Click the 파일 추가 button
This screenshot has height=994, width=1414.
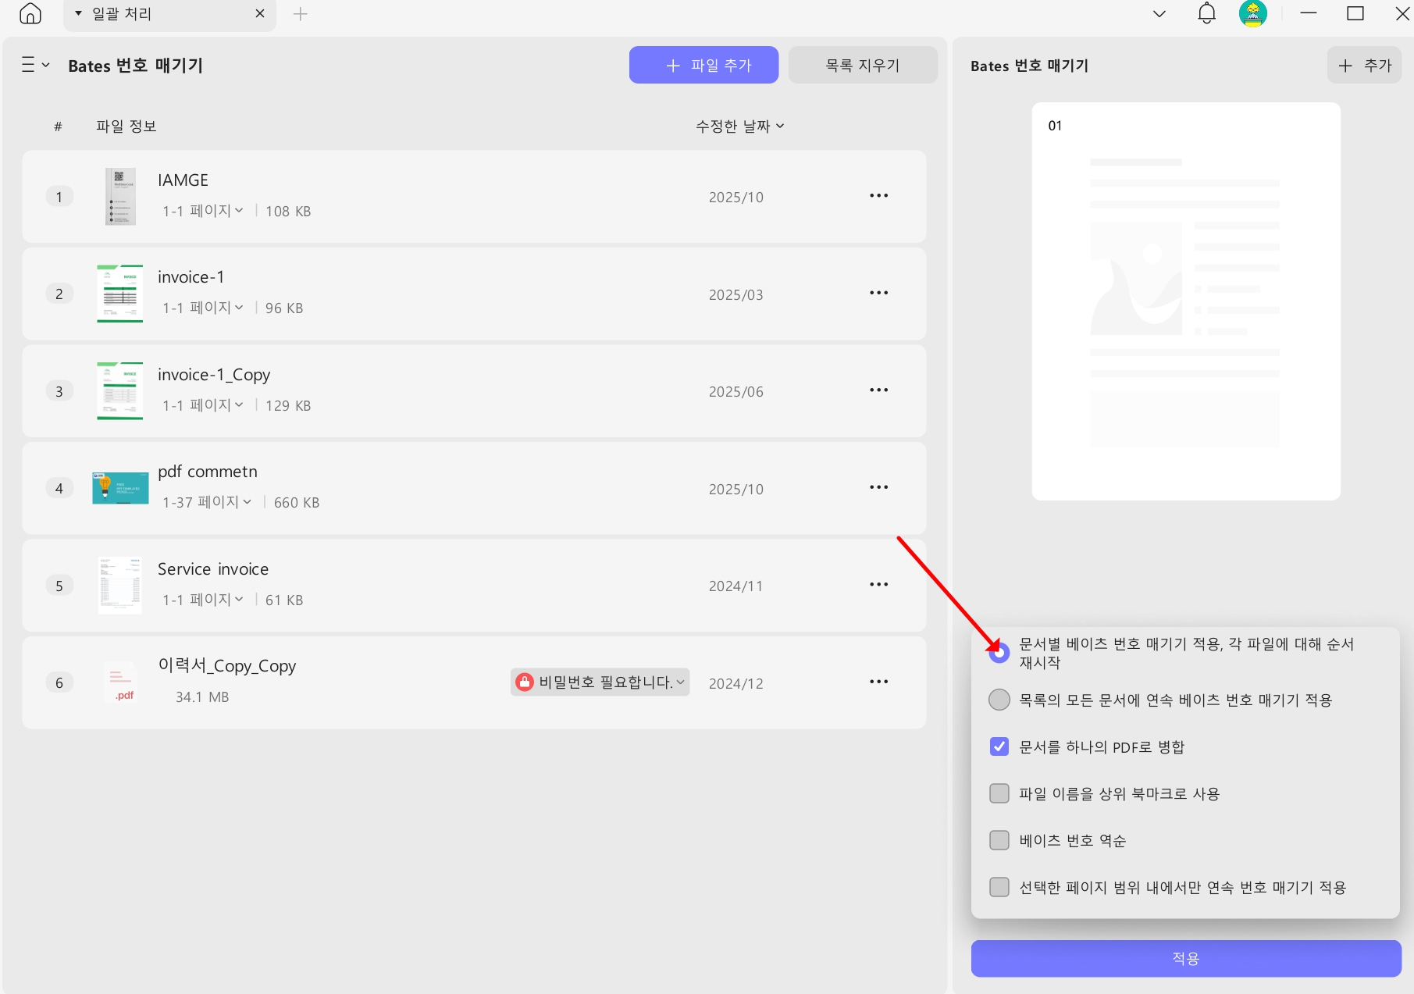(703, 65)
